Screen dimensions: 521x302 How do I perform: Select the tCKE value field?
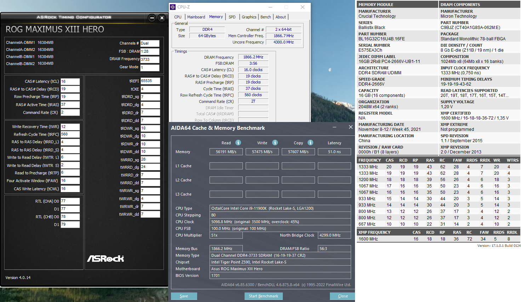(150, 89)
